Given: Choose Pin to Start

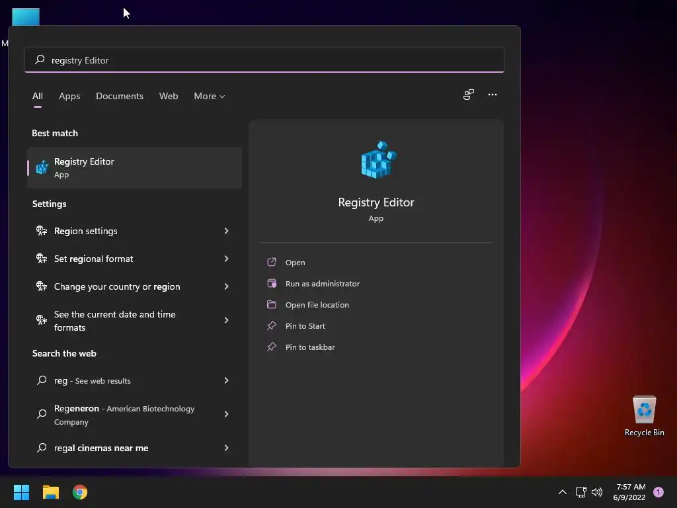Looking at the screenshot, I should pyautogui.click(x=305, y=325).
